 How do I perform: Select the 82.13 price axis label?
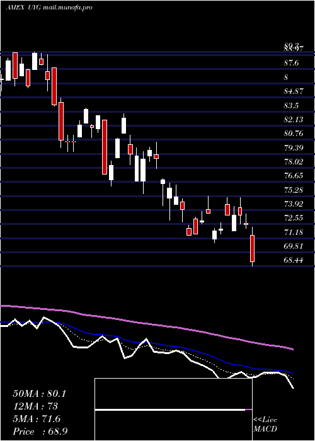click(293, 120)
